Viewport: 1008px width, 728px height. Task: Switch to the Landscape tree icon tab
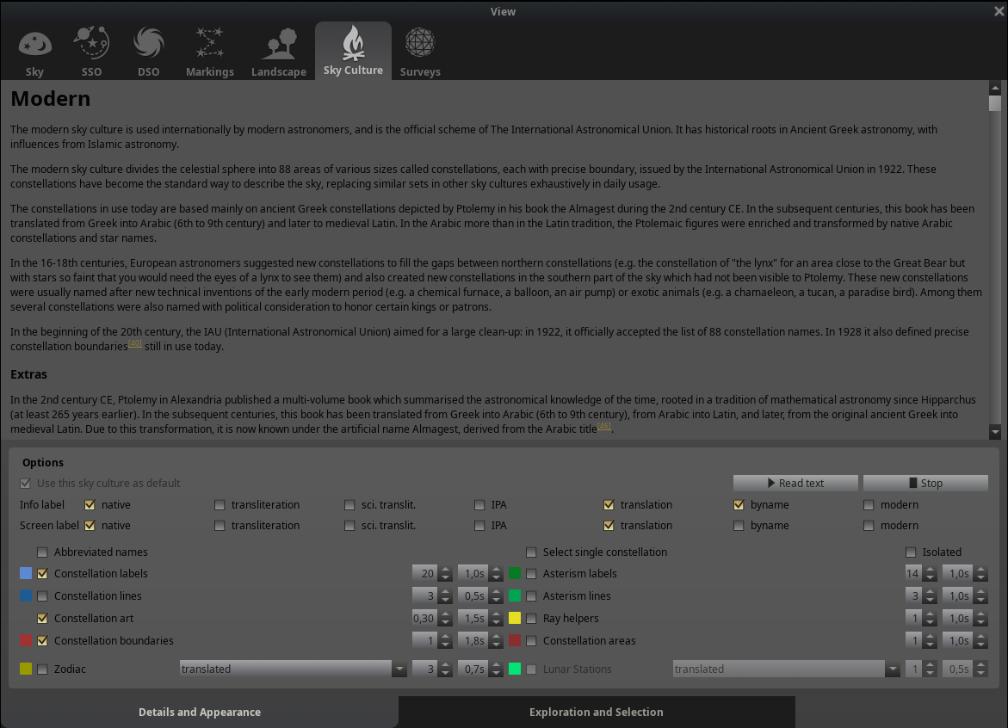278,43
